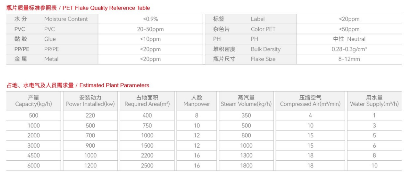Select the Moisture Content label cell
This screenshot has height=176, width=408.
pyautogui.click(x=66, y=19)
